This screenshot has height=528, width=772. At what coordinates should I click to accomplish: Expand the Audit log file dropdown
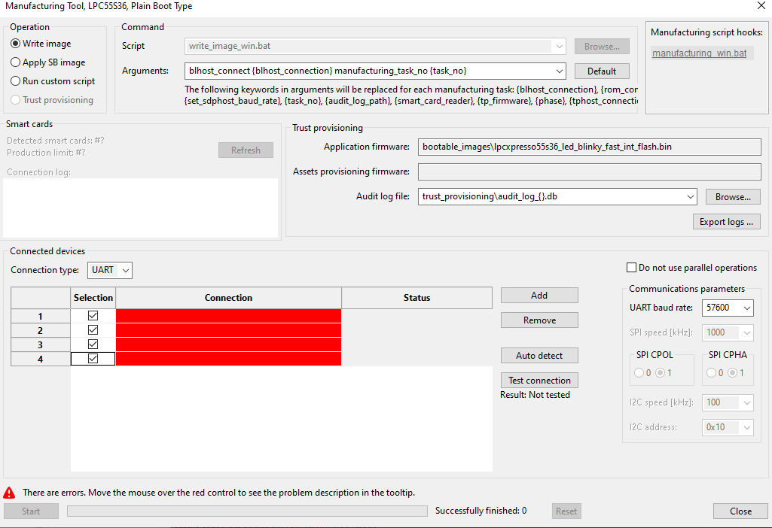click(x=691, y=196)
